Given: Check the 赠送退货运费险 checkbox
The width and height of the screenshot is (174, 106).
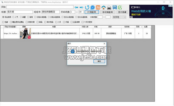Looking at the screenshot, I should pos(11,22).
